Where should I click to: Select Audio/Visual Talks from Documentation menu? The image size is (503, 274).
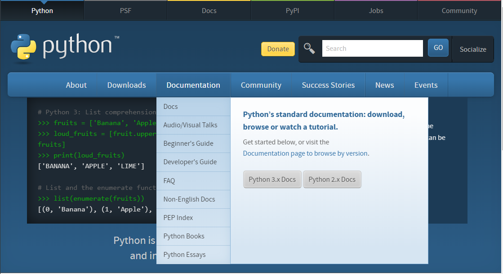(191, 125)
